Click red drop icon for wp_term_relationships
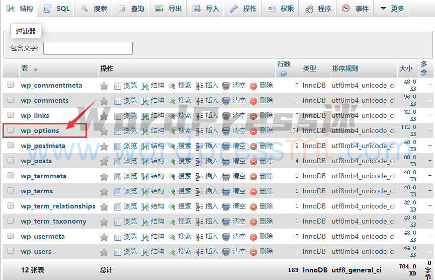The image size is (435, 280). tap(253, 207)
